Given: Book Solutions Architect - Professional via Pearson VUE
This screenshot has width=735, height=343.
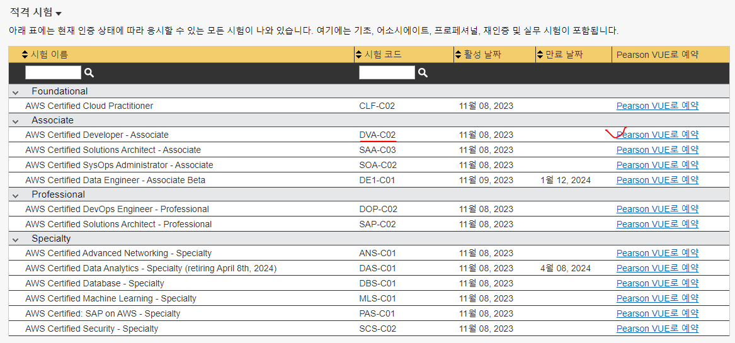Looking at the screenshot, I should [x=657, y=224].
